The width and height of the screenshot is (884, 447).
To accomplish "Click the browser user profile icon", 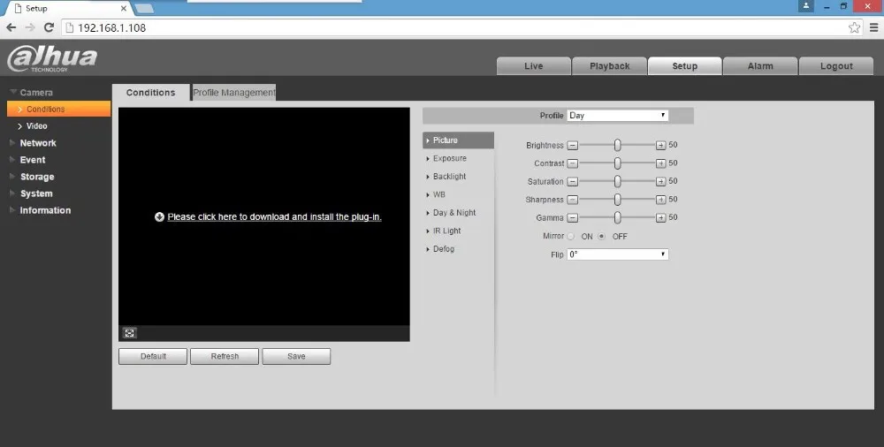I will point(806,5).
